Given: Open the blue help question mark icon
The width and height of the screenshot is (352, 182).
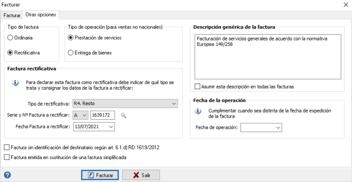Looking at the screenshot, I should point(7,175).
